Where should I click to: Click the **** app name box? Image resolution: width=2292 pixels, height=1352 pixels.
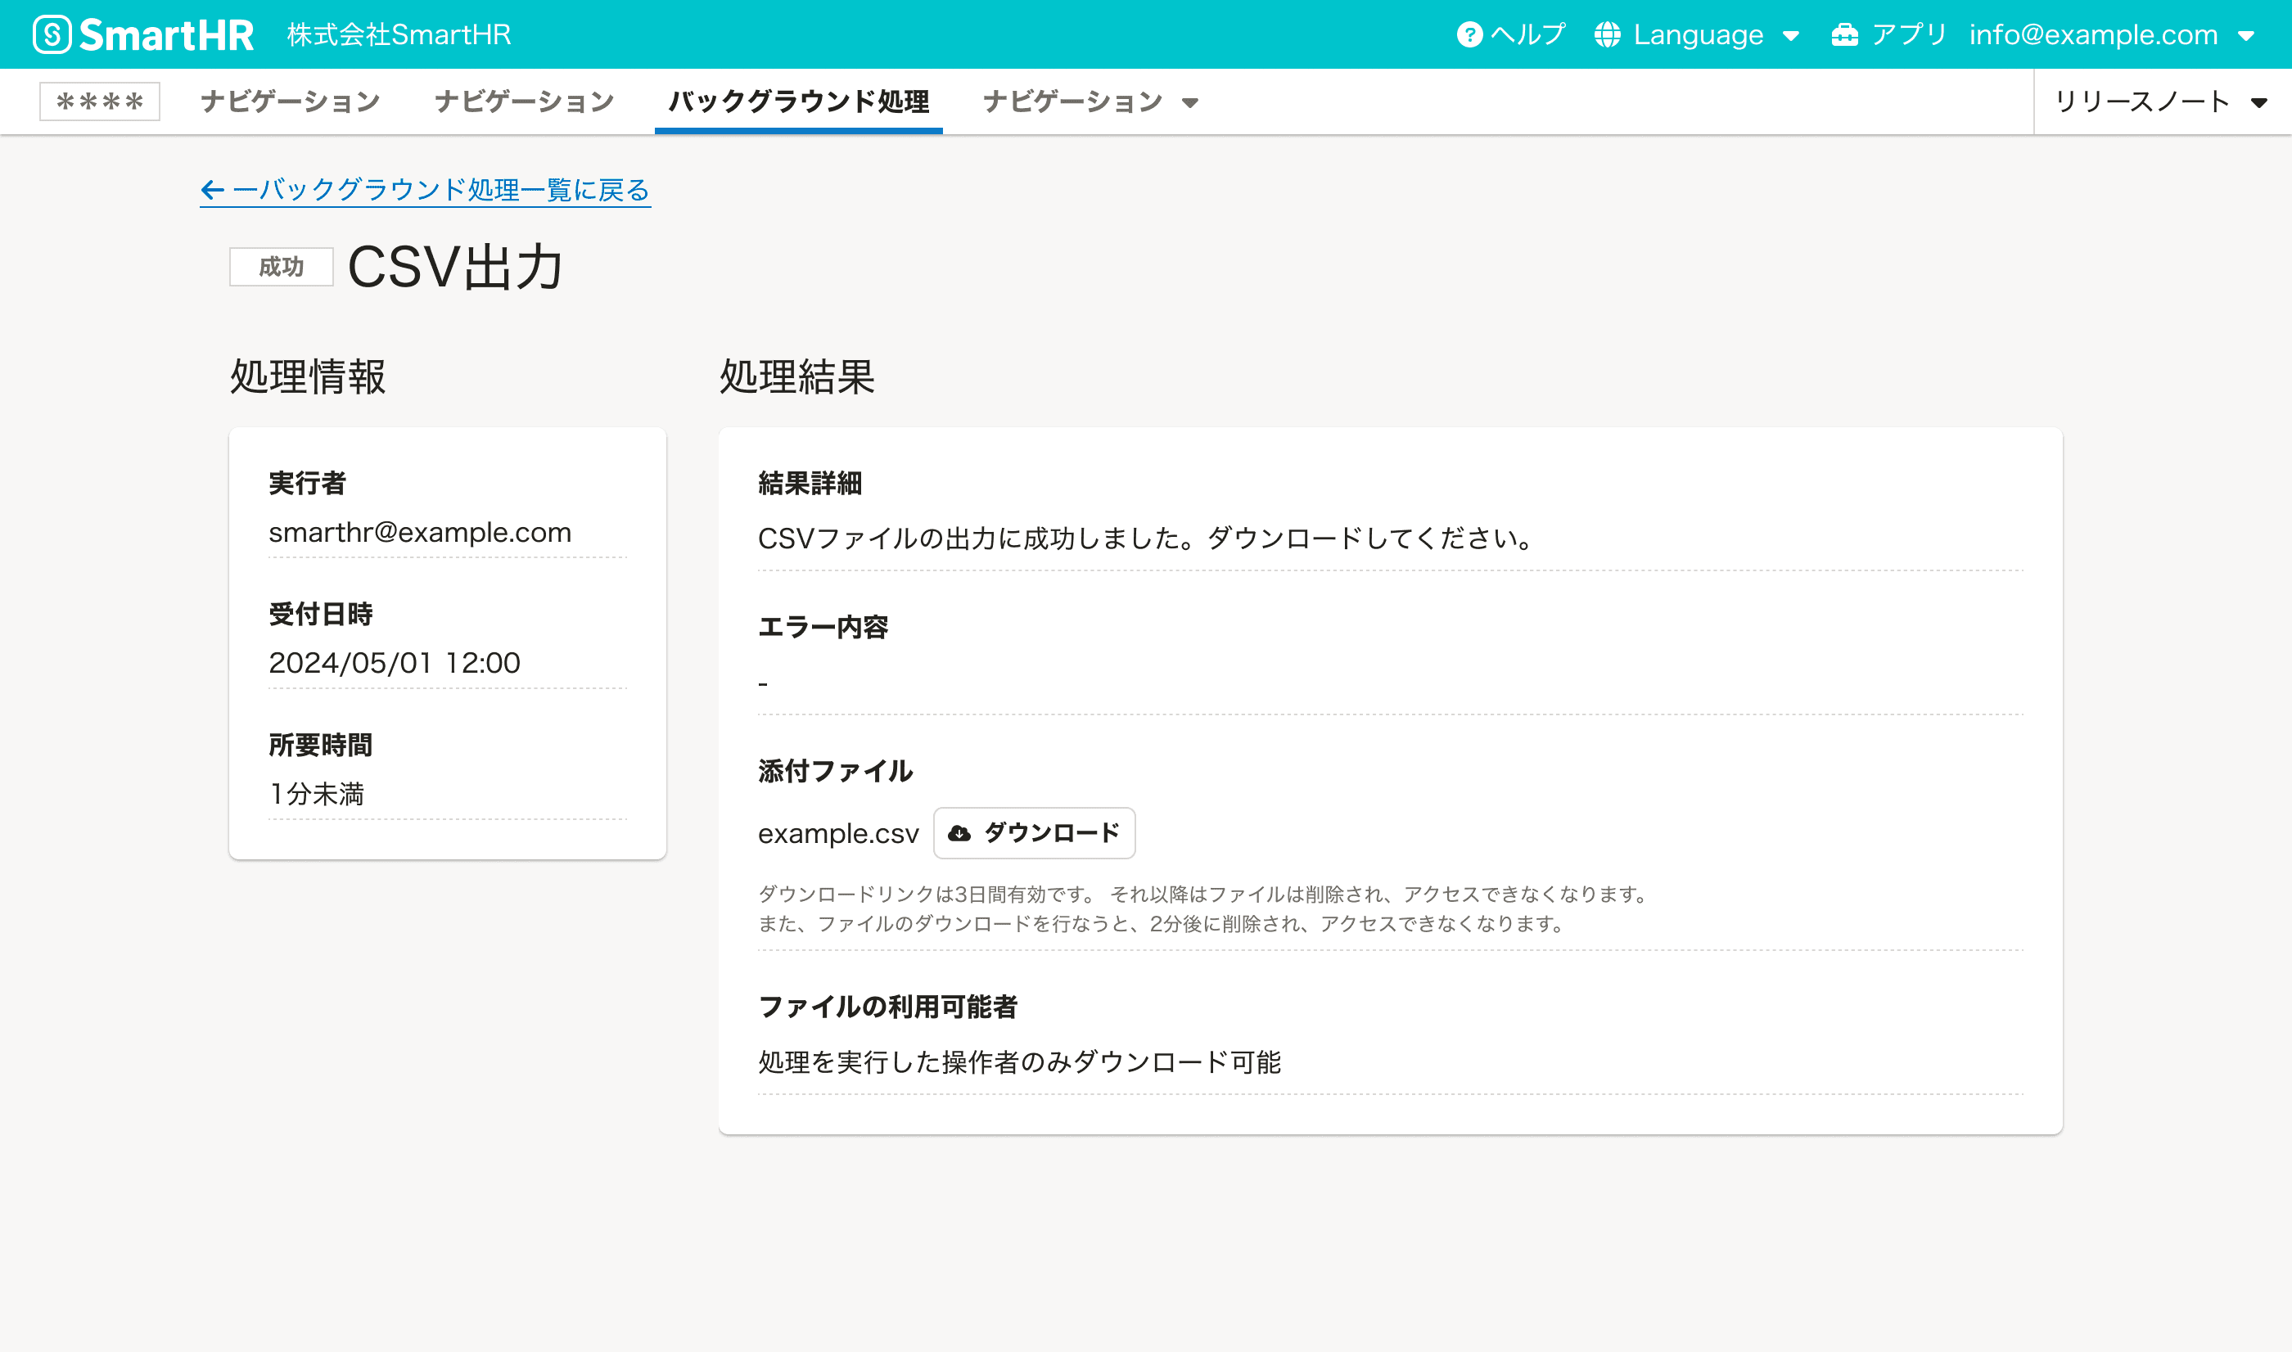(99, 101)
